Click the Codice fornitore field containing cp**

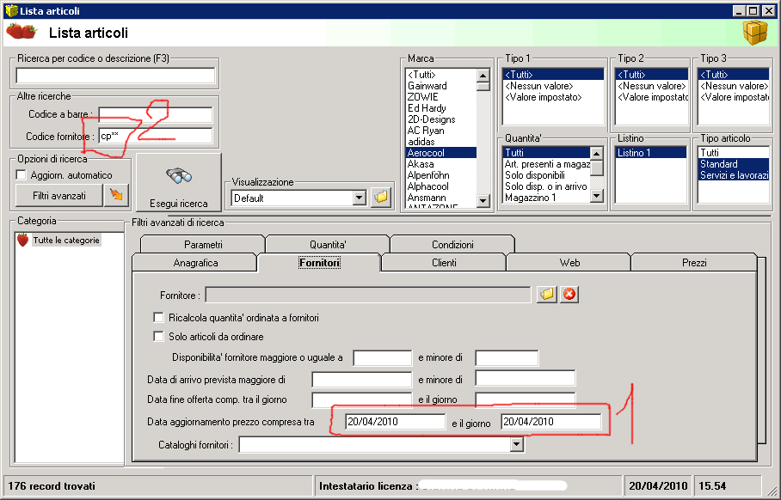(156, 136)
